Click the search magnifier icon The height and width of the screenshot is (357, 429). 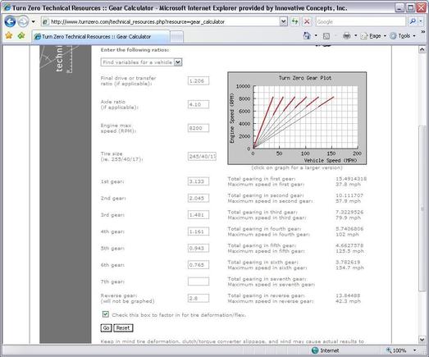pos(413,21)
